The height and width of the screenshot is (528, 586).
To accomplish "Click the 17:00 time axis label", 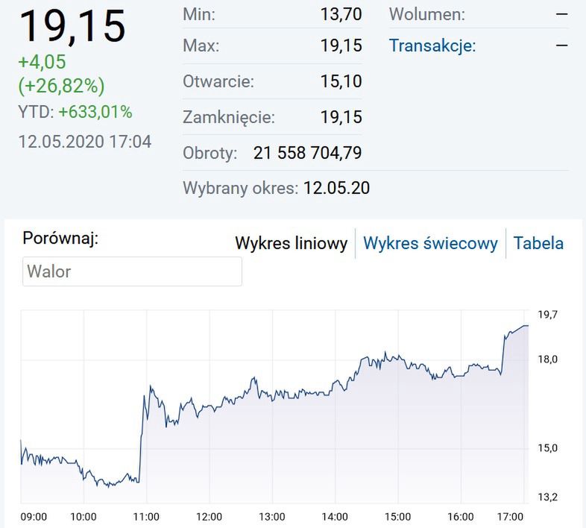I will pos(509,517).
